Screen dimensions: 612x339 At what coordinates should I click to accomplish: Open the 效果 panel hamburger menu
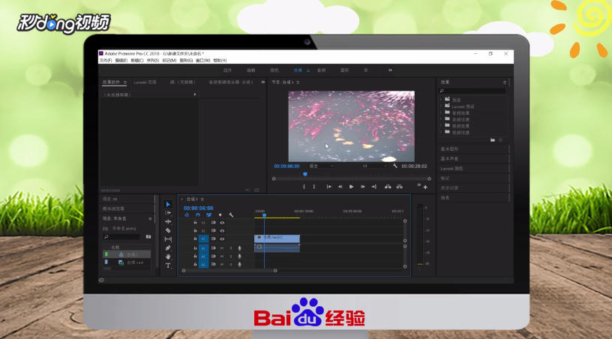505,82
